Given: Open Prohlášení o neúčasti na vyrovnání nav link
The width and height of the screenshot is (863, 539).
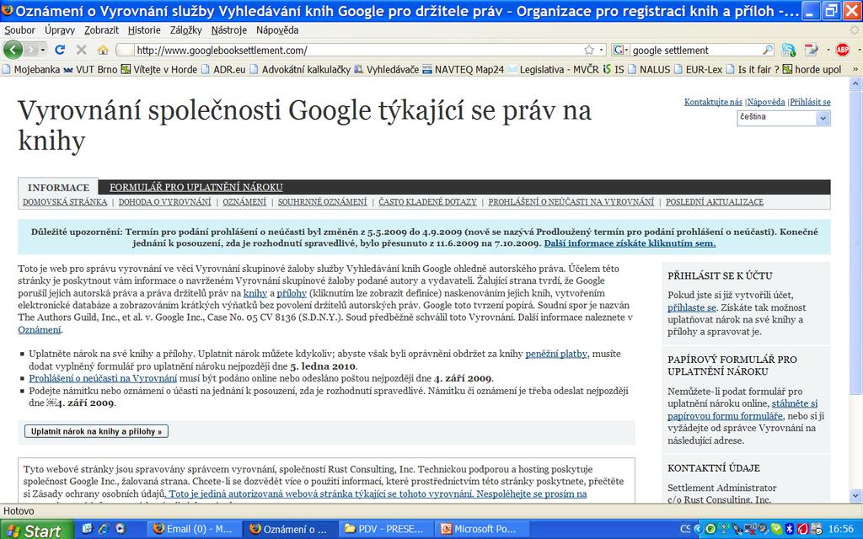Looking at the screenshot, I should coord(571,202).
